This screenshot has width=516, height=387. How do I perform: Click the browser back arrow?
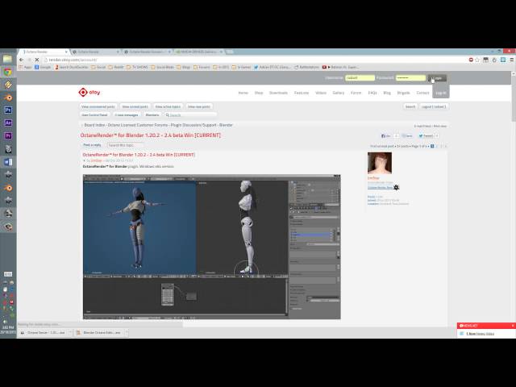22,60
